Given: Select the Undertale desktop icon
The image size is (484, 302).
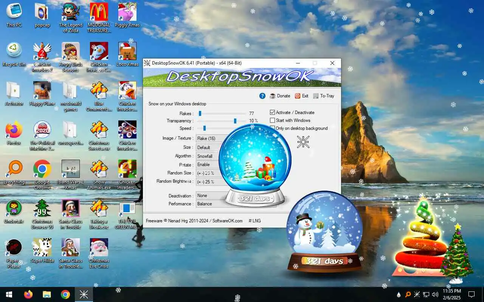Looking at the screenshot, I should tap(14, 212).
